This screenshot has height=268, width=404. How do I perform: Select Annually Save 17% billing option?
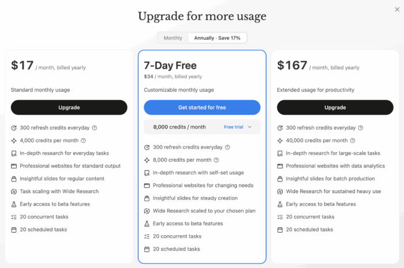(218, 38)
